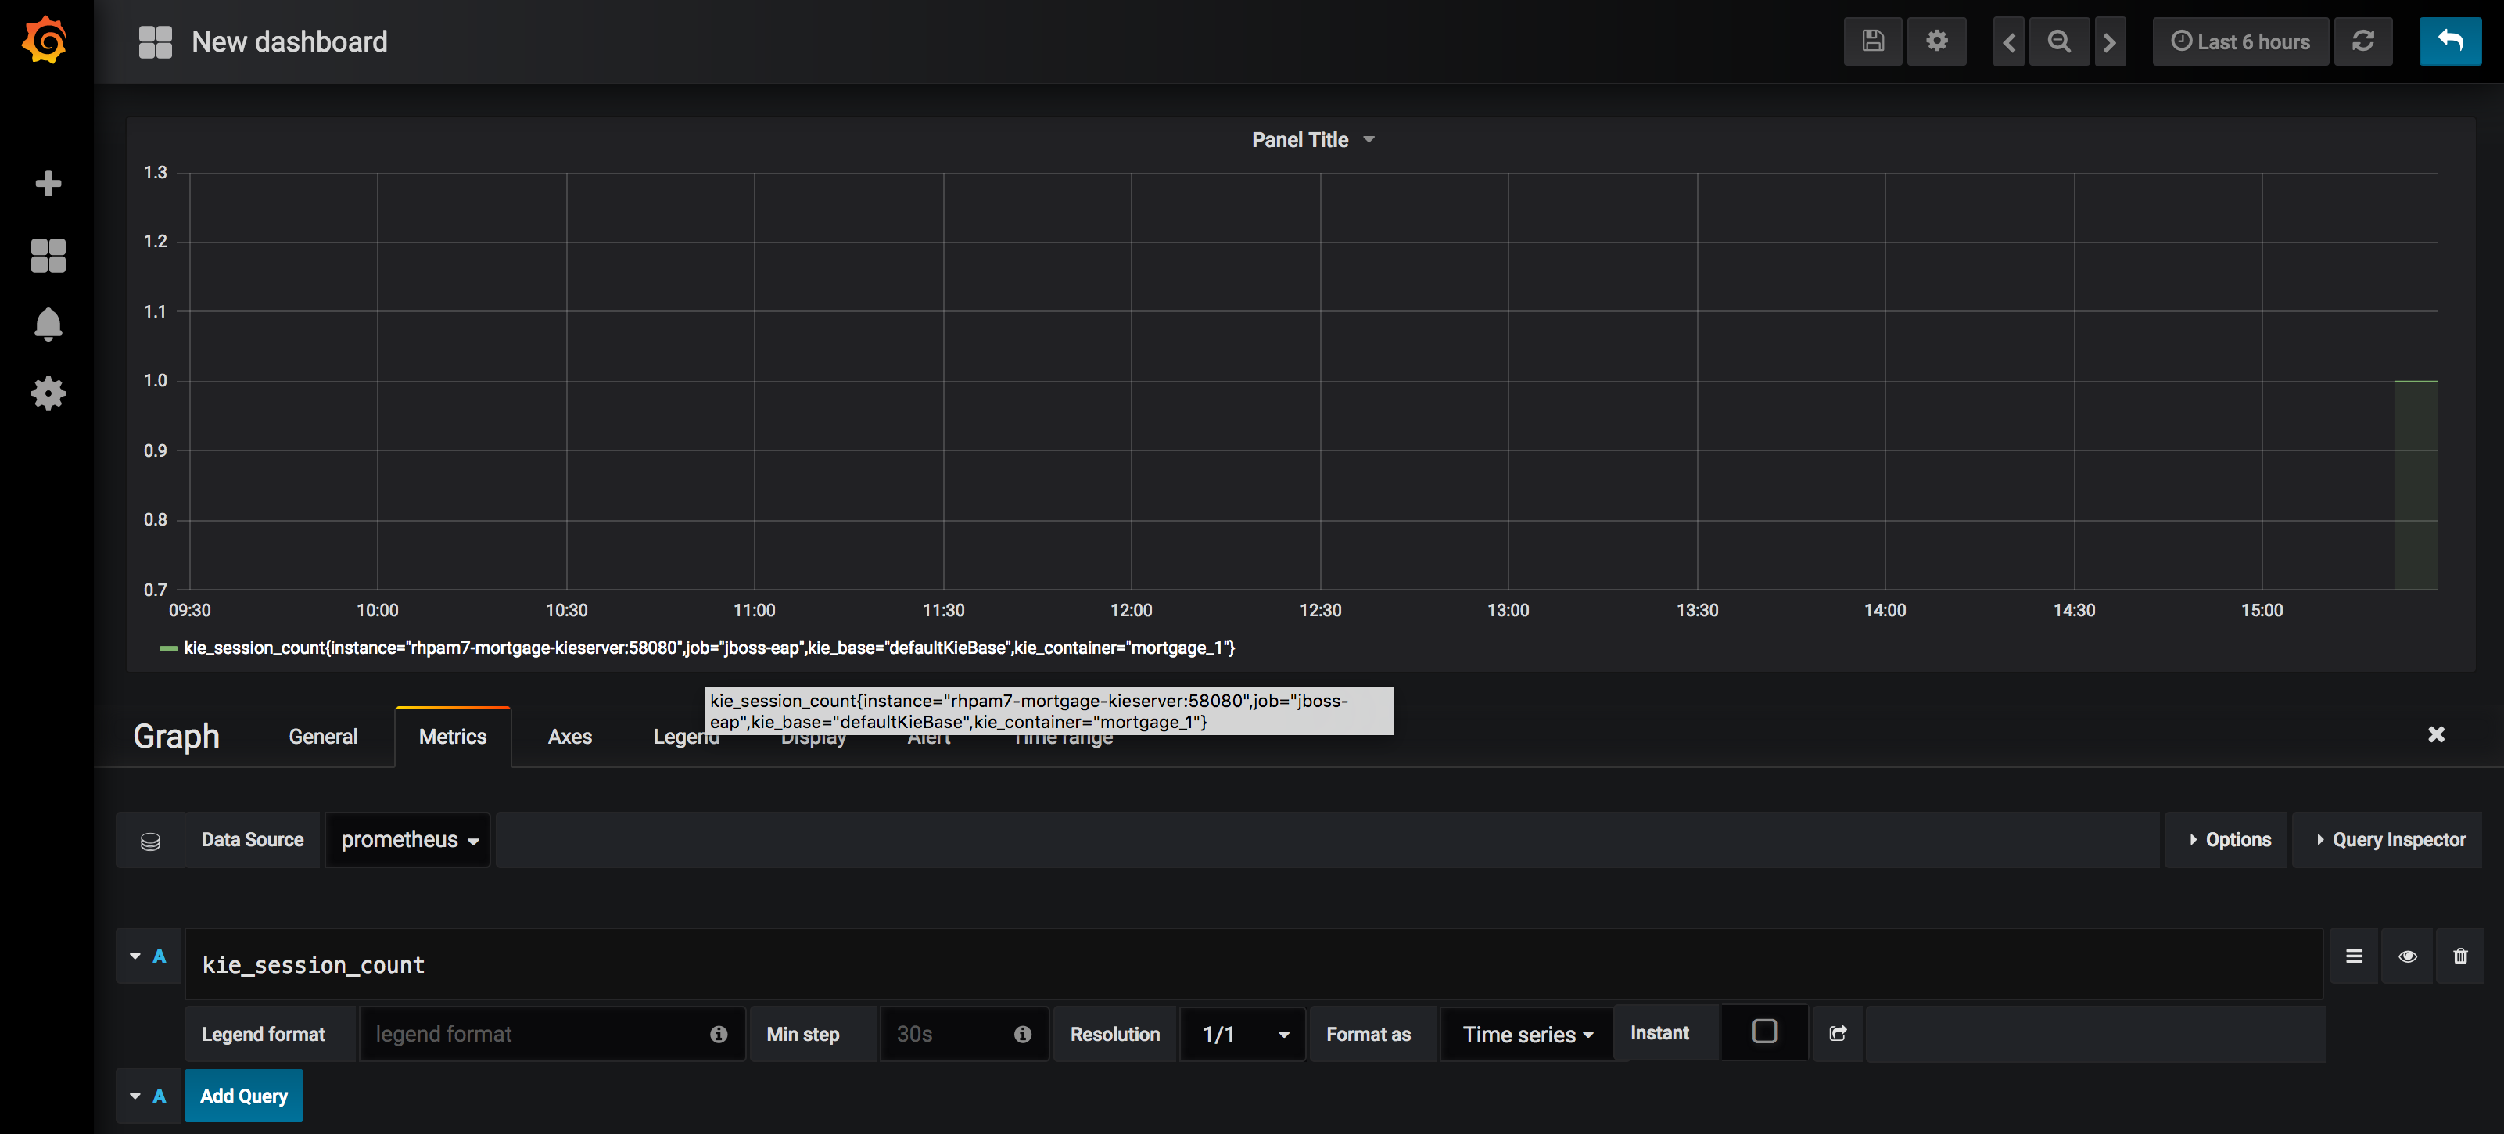Zoom out the time range
This screenshot has height=1134, width=2504.
pos(2059,41)
